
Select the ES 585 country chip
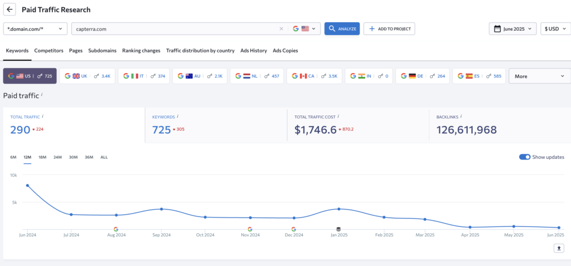479,76
